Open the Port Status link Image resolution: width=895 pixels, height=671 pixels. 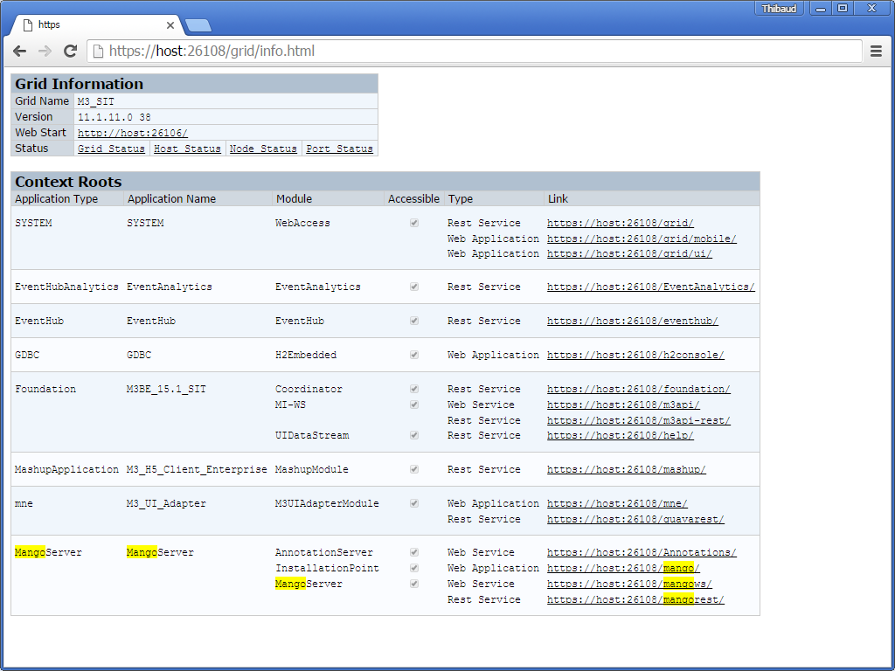point(339,149)
